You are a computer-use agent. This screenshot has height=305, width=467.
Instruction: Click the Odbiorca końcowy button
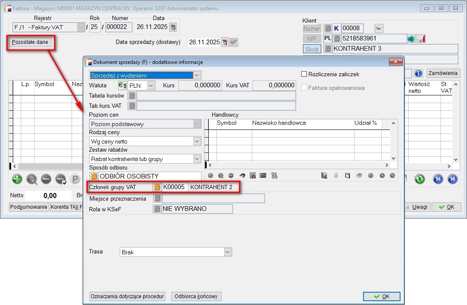point(196,296)
